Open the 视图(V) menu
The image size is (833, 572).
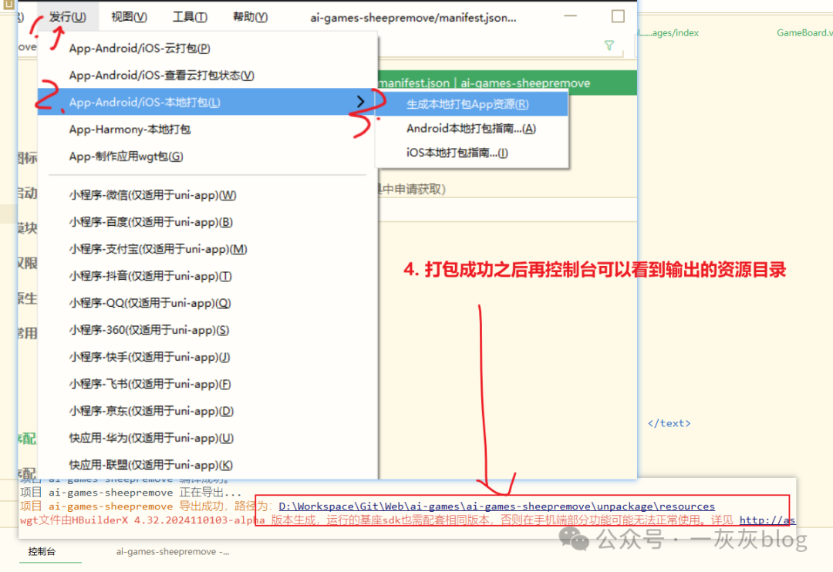129,16
